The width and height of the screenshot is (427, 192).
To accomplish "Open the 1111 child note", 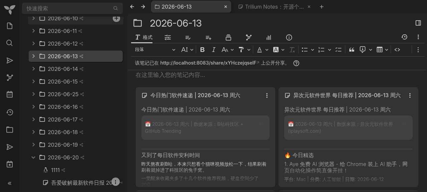I will [55, 170].
